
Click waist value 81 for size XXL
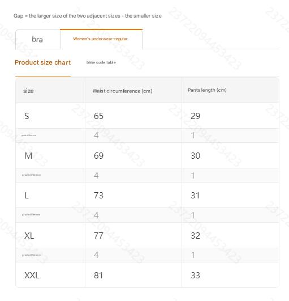(x=98, y=275)
